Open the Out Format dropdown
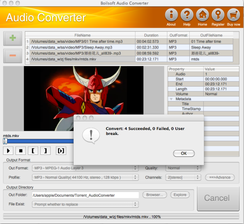This screenshot has height=224, width=244. (x=85, y=168)
